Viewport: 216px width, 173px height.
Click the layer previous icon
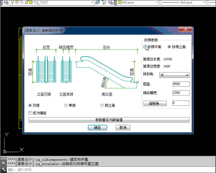point(104,2)
